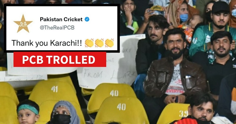Viewport: 236px width, 124px height.
Task: Click the first clapping hands emoji
Action: pyautogui.click(x=89, y=43)
